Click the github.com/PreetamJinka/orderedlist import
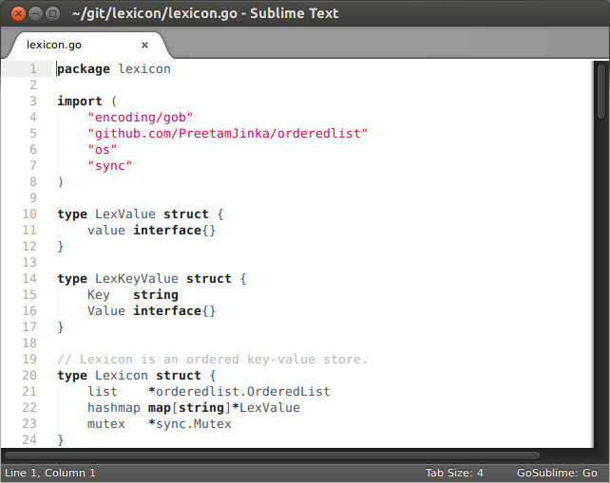 [x=227, y=133]
